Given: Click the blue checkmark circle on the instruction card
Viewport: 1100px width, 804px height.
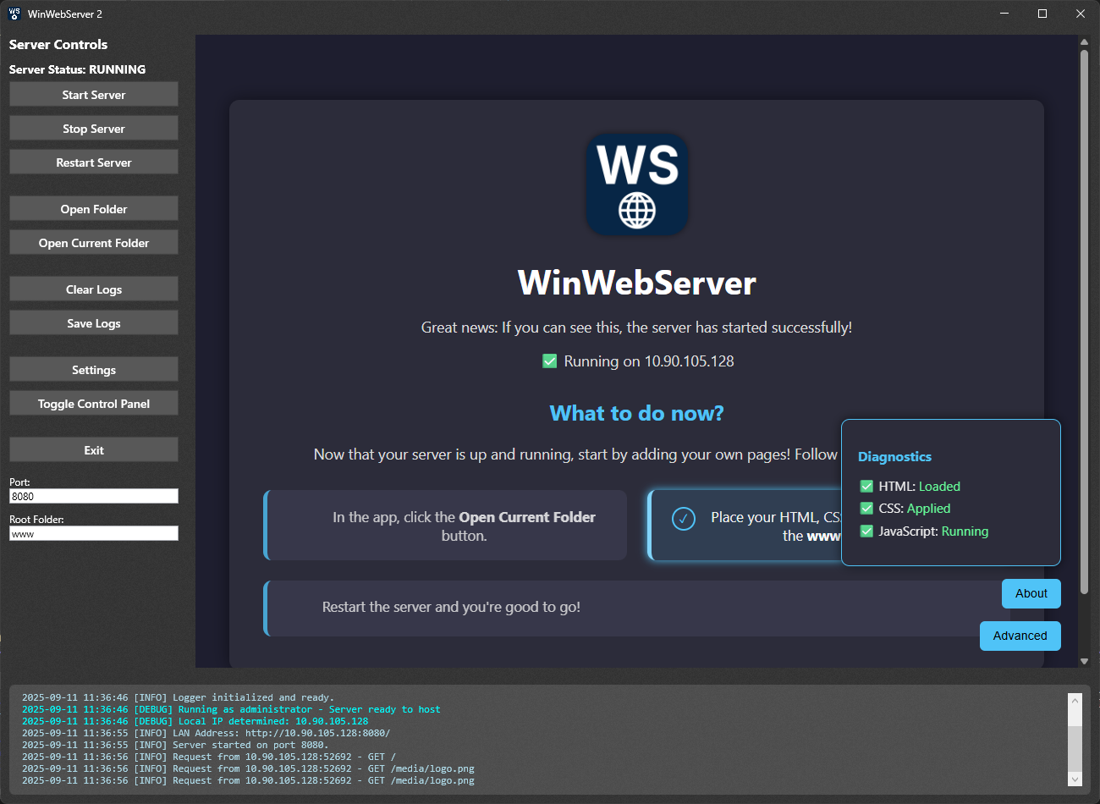Looking at the screenshot, I should tap(684, 518).
